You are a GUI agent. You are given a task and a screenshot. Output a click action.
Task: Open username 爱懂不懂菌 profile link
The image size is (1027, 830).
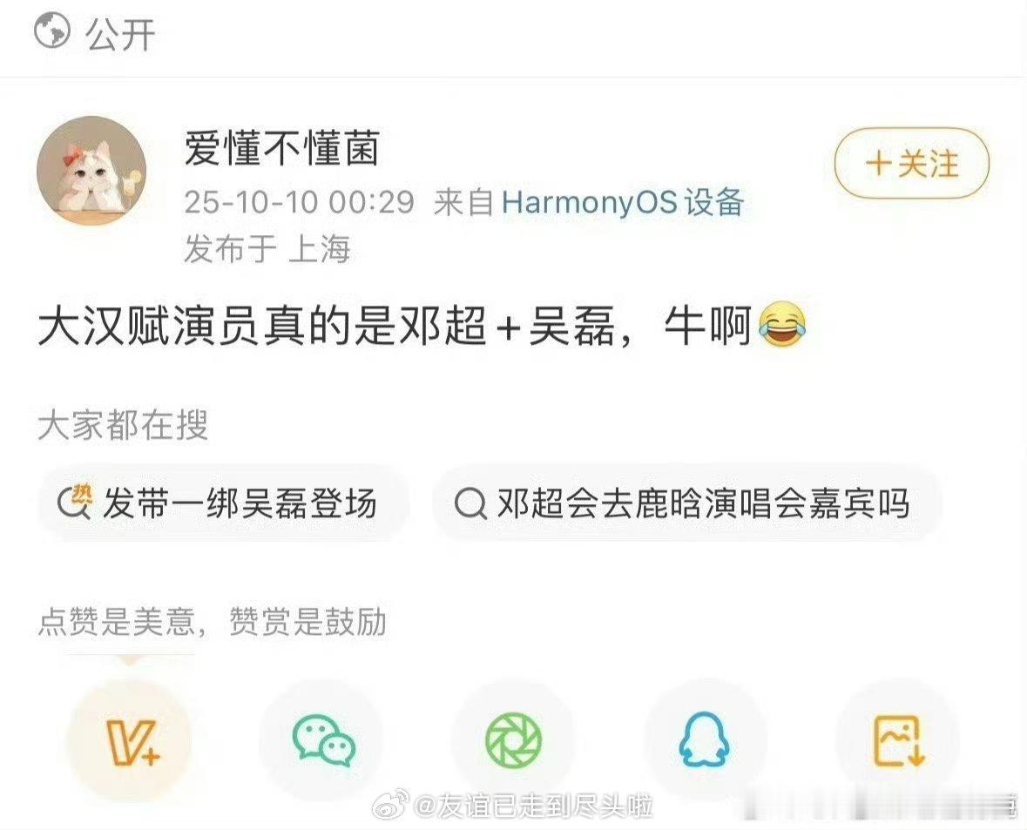click(281, 149)
